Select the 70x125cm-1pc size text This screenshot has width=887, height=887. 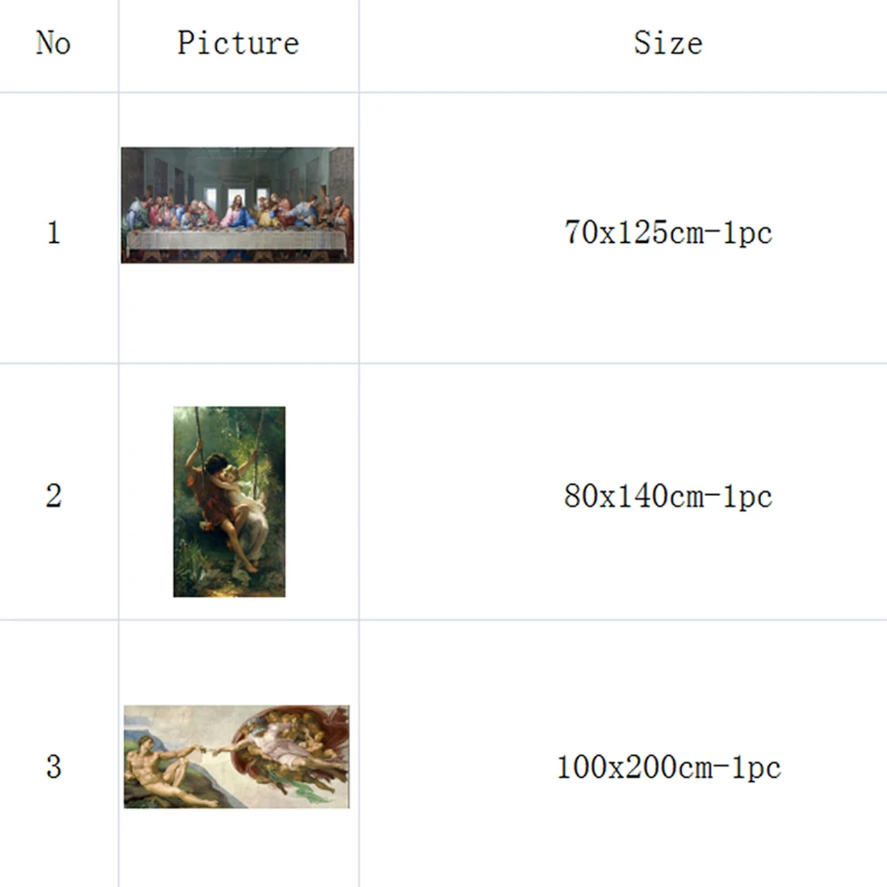[x=668, y=232]
